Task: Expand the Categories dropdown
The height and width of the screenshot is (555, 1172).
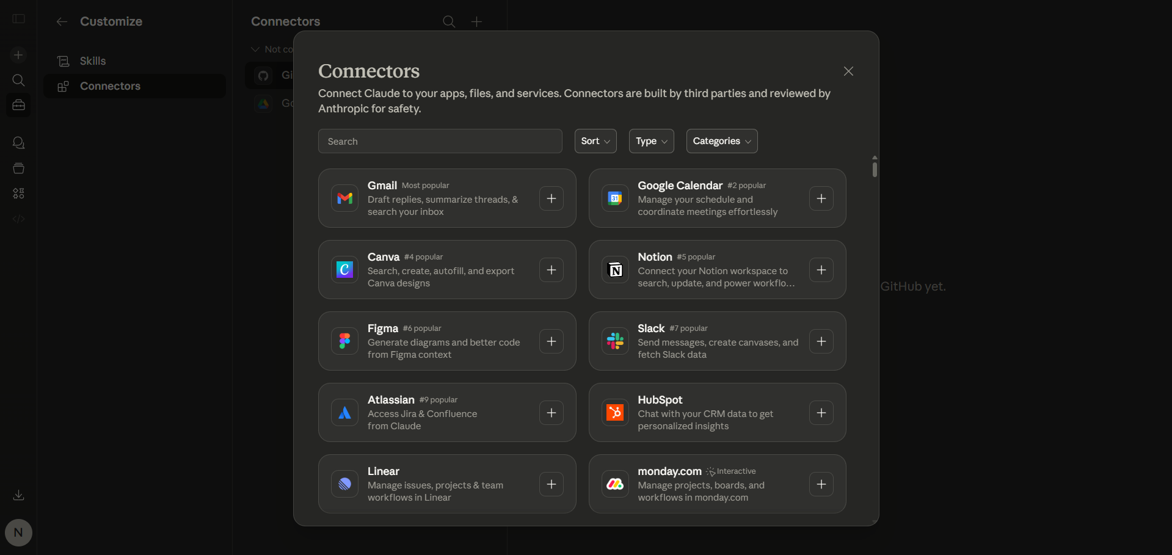Action: [721, 141]
